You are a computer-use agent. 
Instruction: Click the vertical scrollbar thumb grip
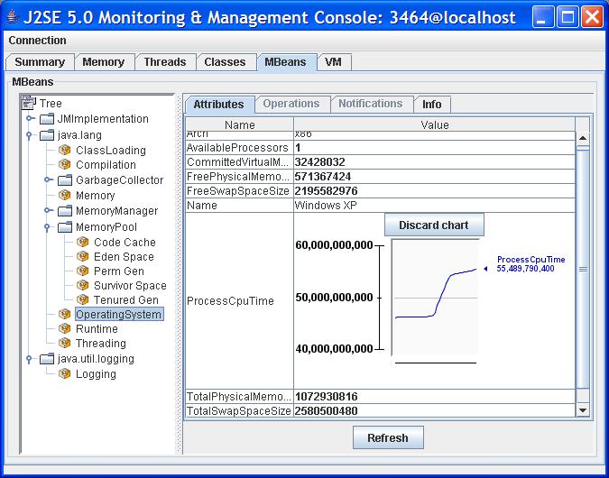click(583, 269)
